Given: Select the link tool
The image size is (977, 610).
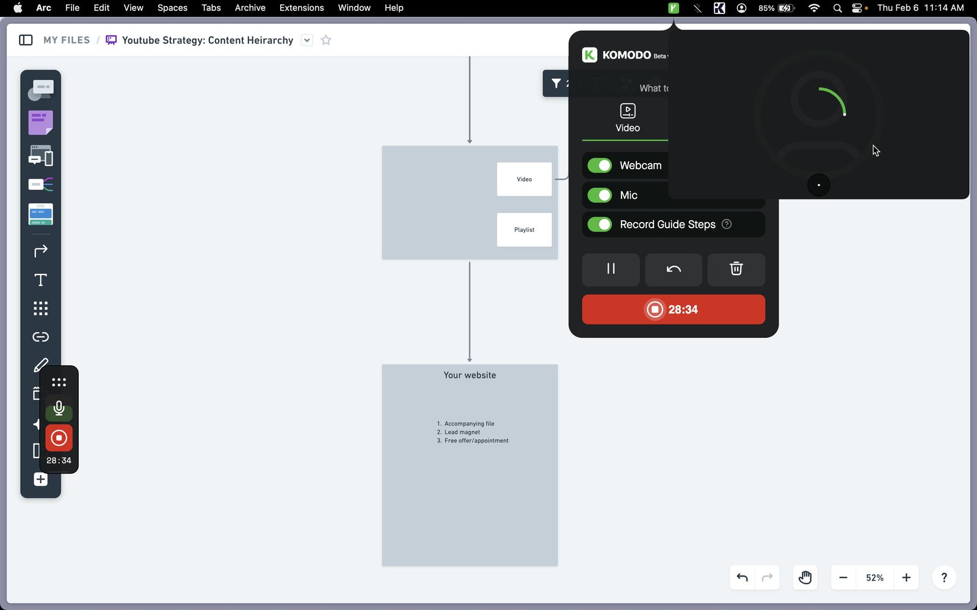Looking at the screenshot, I should (40, 337).
